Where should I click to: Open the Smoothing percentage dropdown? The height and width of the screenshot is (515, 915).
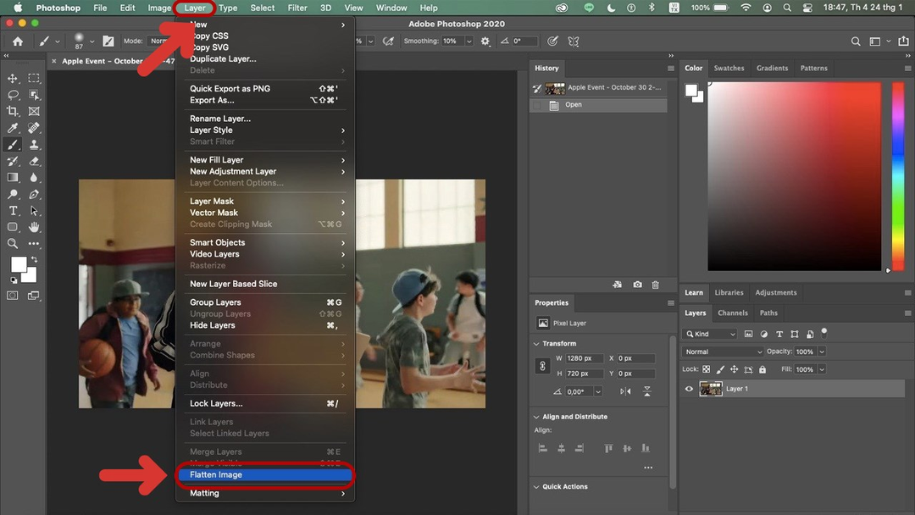468,41
